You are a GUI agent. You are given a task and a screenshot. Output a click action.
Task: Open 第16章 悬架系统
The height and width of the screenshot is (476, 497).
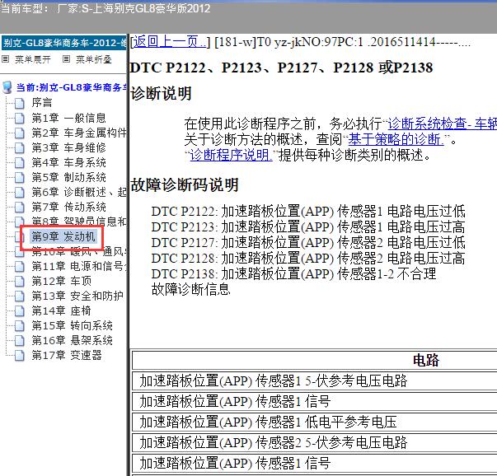click(x=73, y=340)
